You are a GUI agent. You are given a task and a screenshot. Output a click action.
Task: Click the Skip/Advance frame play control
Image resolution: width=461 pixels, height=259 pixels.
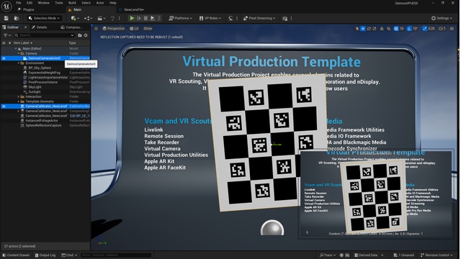(139, 18)
